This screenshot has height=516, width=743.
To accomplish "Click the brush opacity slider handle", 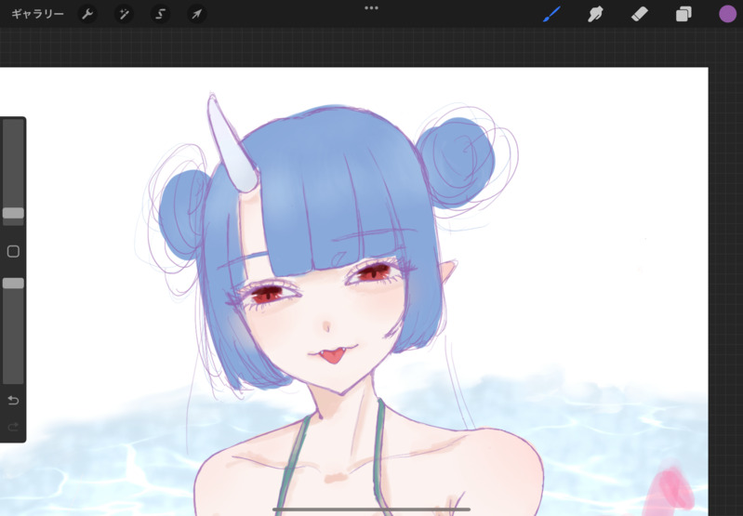I will click(x=13, y=284).
